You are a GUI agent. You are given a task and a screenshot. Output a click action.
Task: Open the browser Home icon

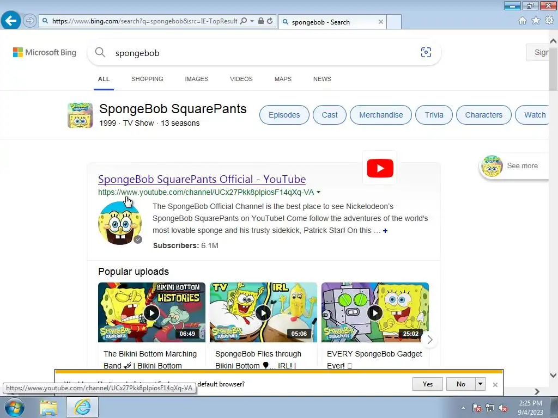[523, 21]
